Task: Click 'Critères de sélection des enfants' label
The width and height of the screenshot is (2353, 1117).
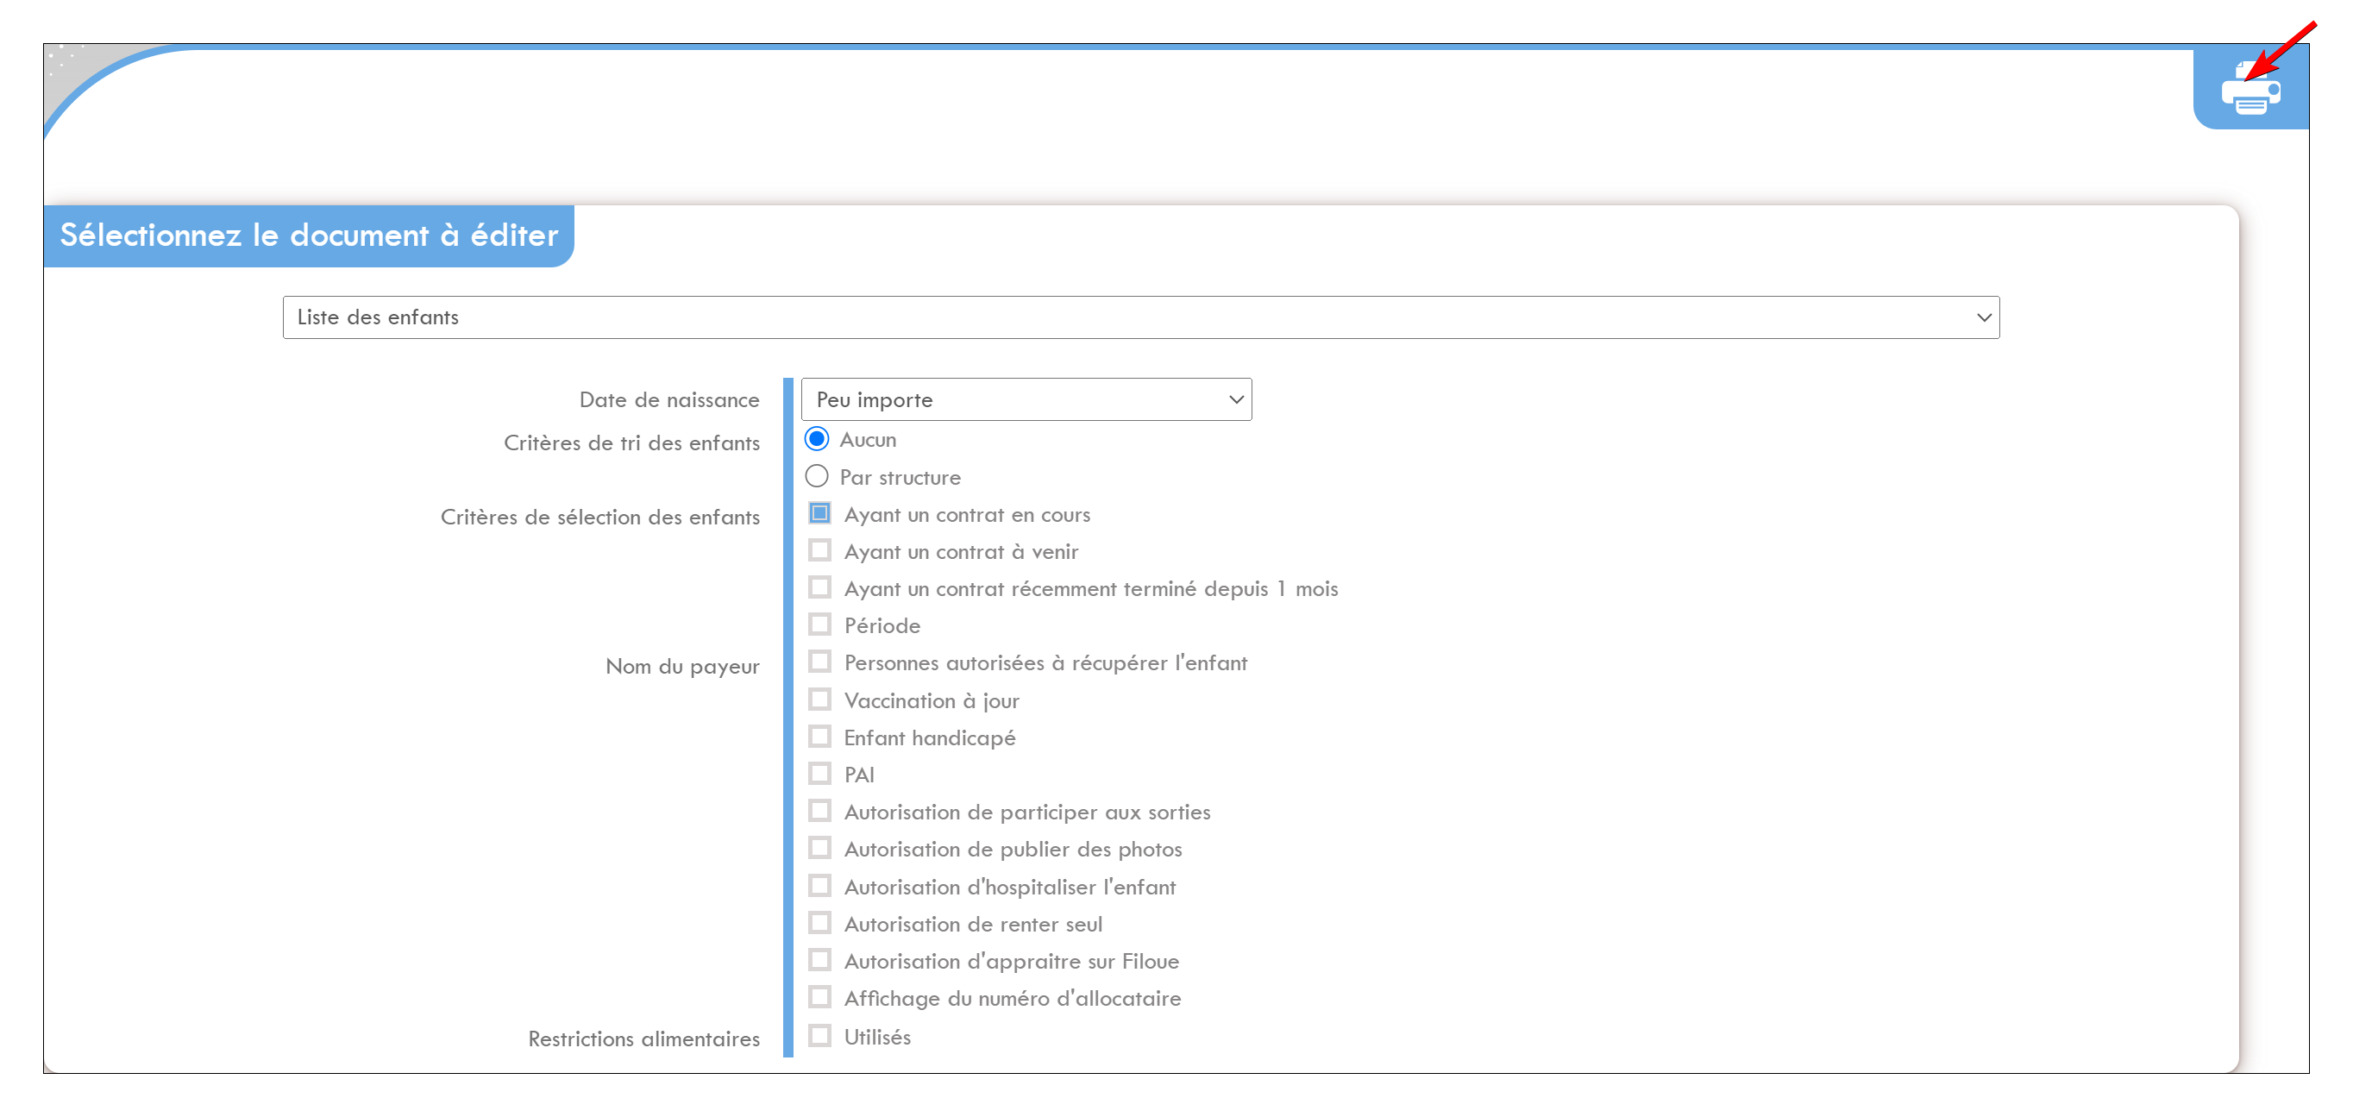Action: pos(599,517)
